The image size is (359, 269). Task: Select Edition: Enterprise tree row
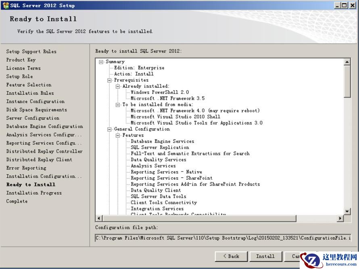139,68
